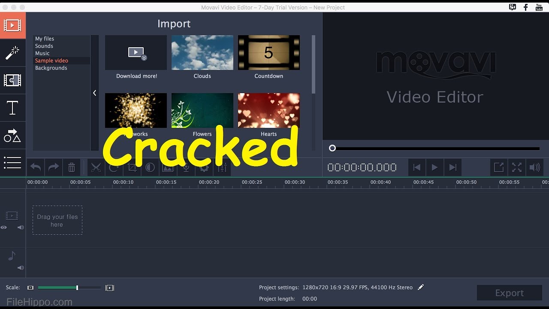Mute the audio track speaker
The width and height of the screenshot is (549, 309).
pos(21,268)
